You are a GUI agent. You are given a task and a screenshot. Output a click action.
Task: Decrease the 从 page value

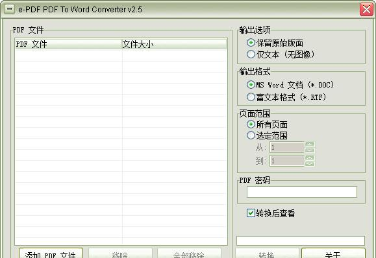click(310, 150)
